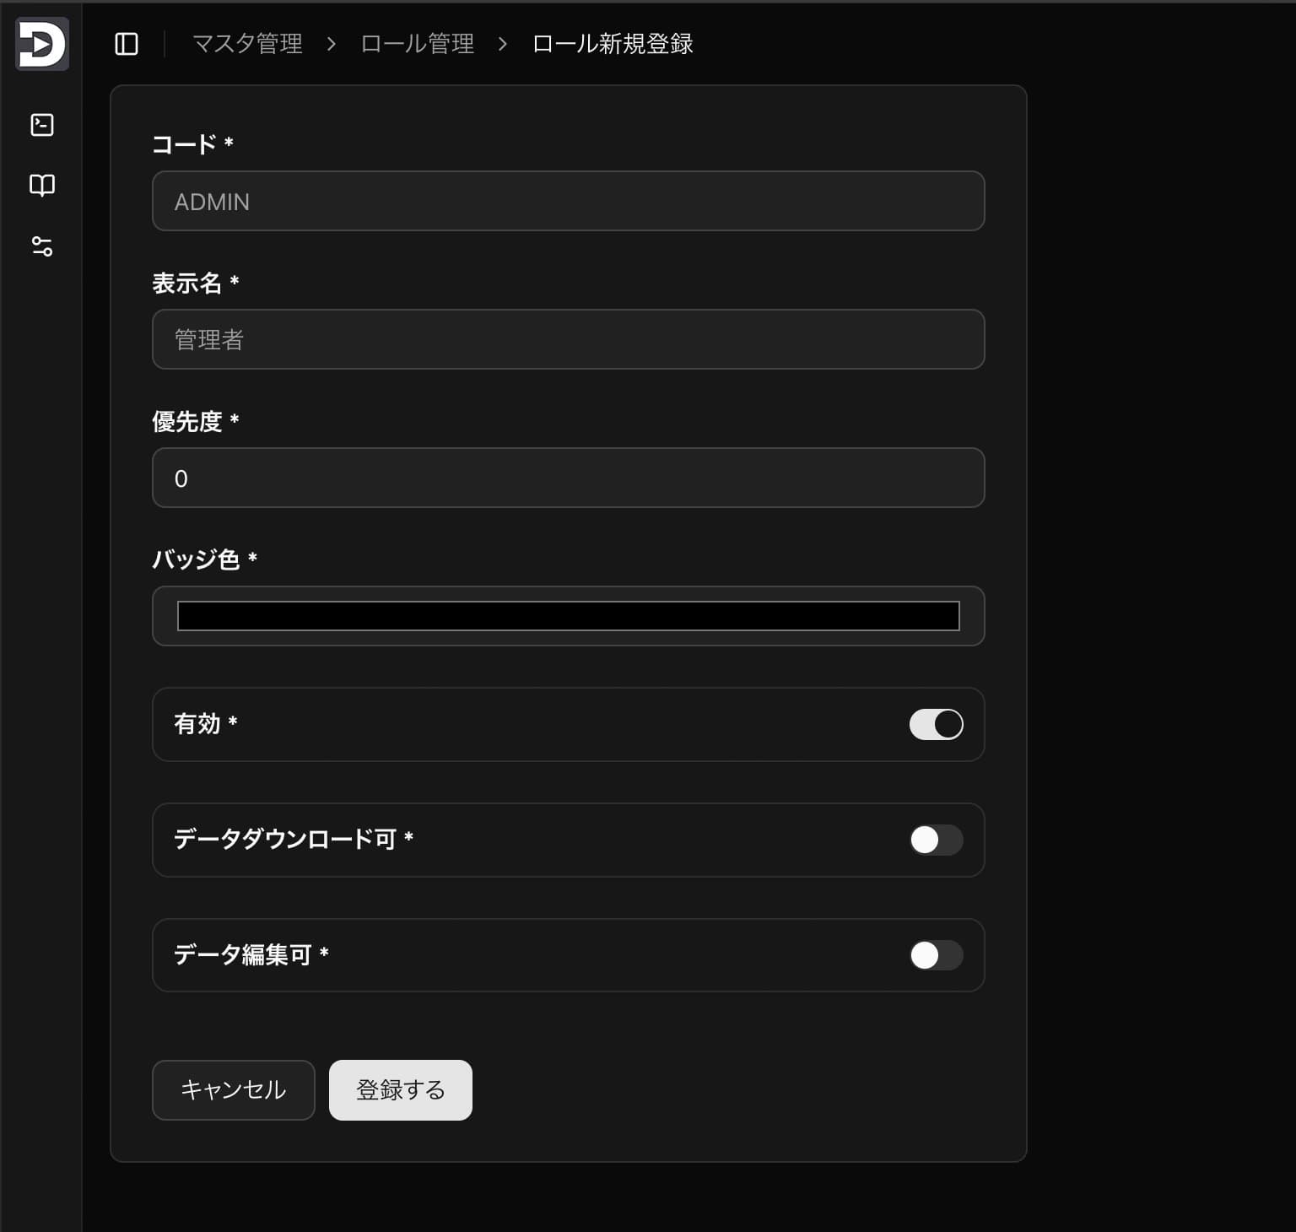Go to マスタ管理 breadcrumb

(x=247, y=44)
